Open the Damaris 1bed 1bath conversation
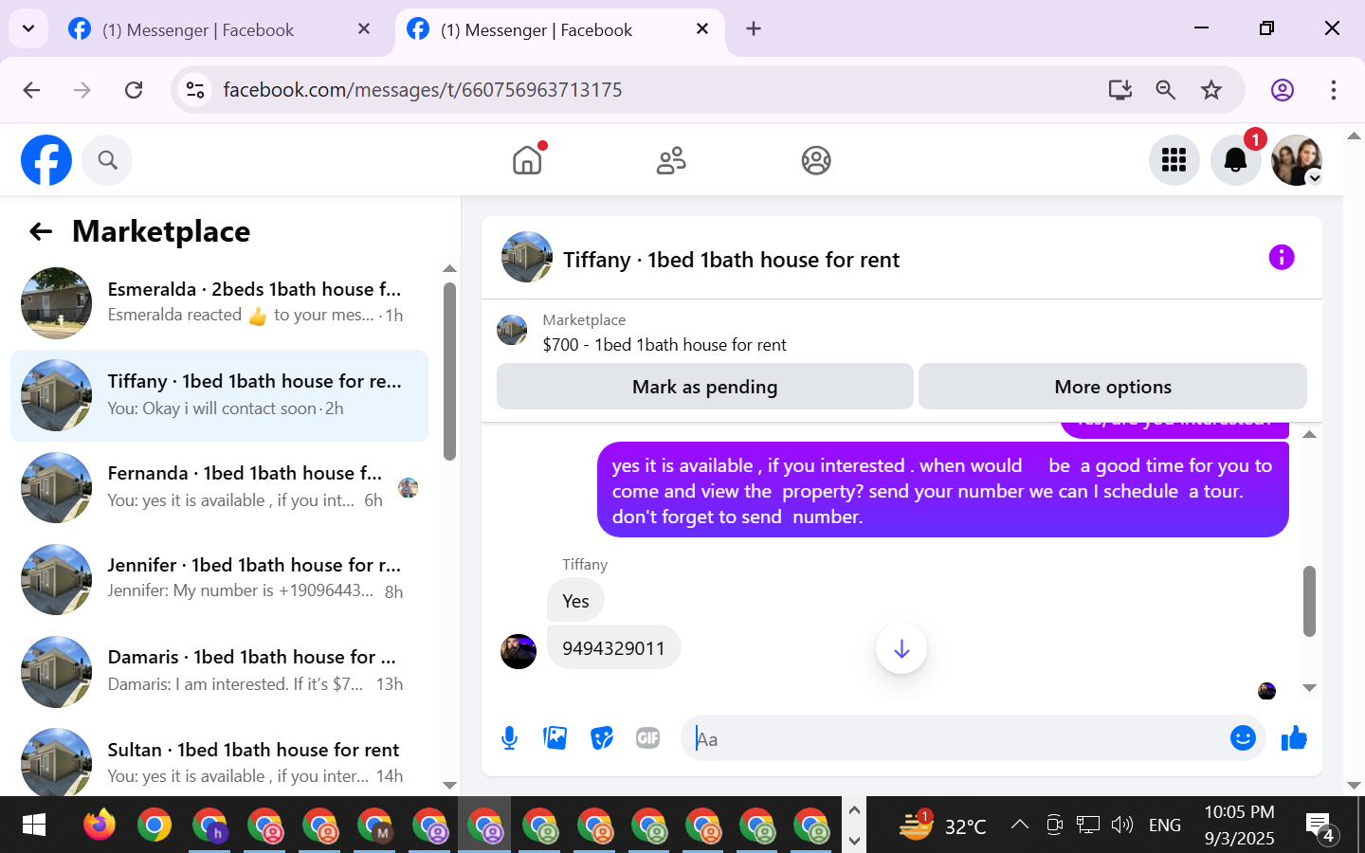Image resolution: width=1365 pixels, height=853 pixels. 219,671
